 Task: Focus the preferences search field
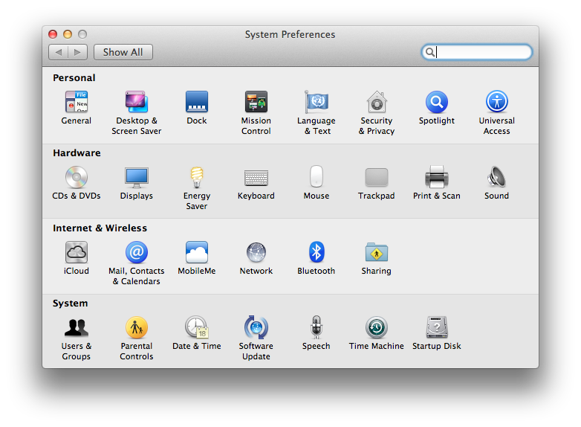click(477, 52)
